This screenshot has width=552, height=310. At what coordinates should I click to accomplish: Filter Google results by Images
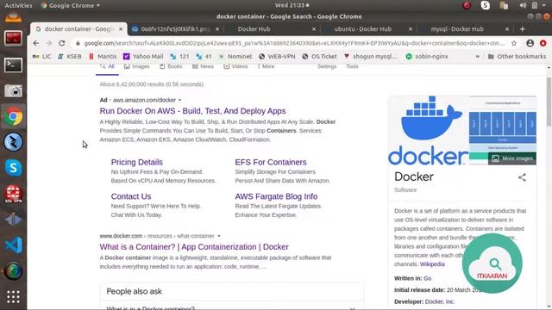coord(136,66)
